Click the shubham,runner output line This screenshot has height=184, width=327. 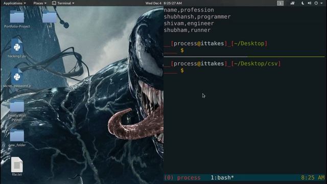click(x=187, y=30)
